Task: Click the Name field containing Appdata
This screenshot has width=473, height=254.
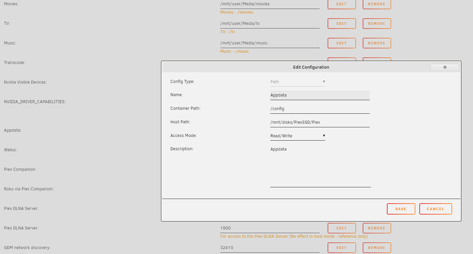Action: coord(320,95)
